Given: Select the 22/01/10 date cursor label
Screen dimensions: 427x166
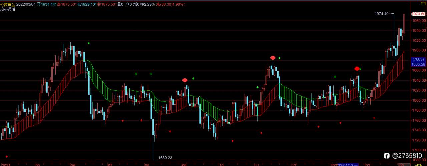Looking at the screenshot, I should pyautogui.click(x=348, y=164).
